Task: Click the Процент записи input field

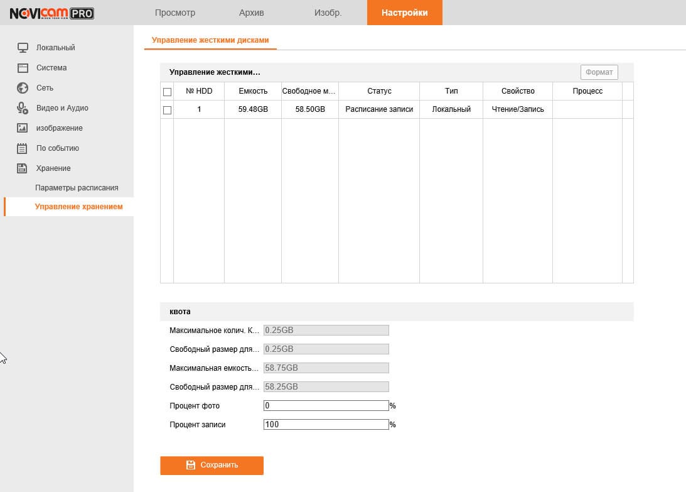Action: point(326,425)
